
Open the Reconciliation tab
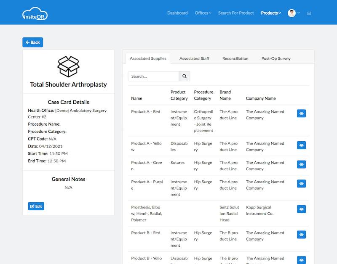point(235,58)
